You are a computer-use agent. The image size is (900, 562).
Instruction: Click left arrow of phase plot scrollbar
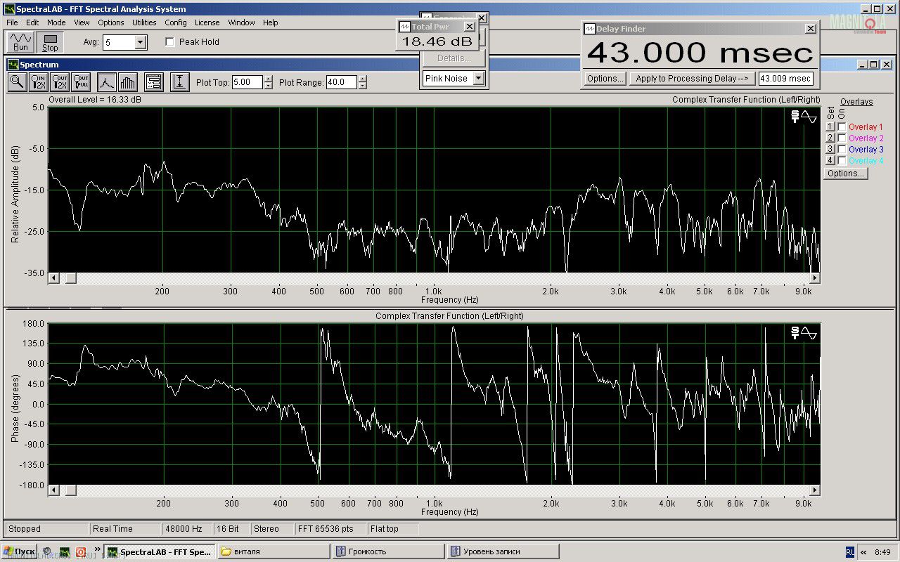click(53, 490)
